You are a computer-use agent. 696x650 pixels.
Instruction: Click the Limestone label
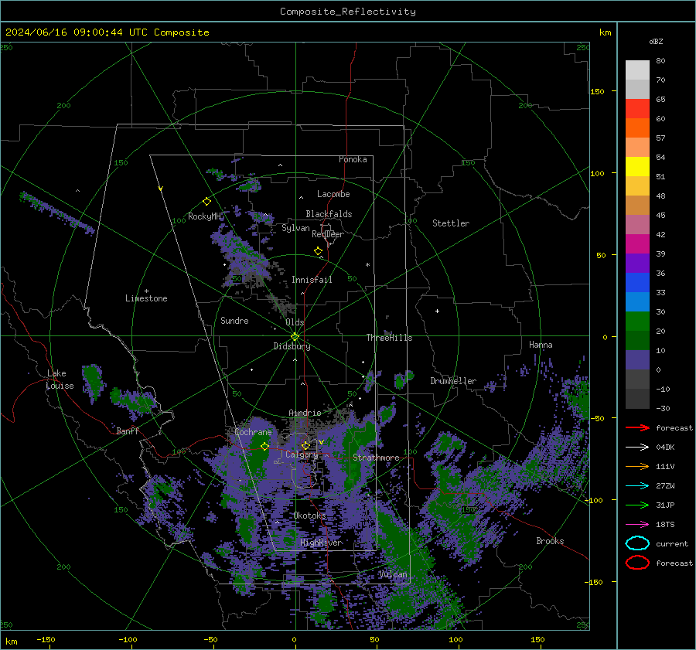(146, 298)
